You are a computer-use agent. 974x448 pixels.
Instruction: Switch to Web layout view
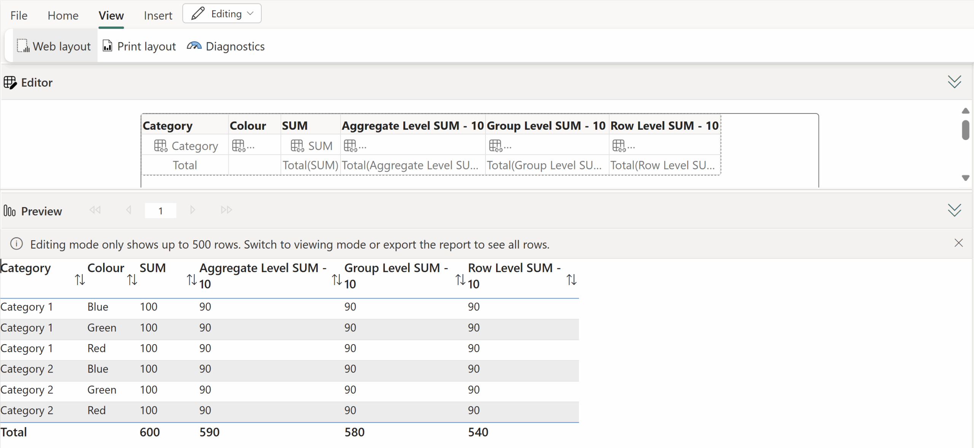[x=54, y=46]
